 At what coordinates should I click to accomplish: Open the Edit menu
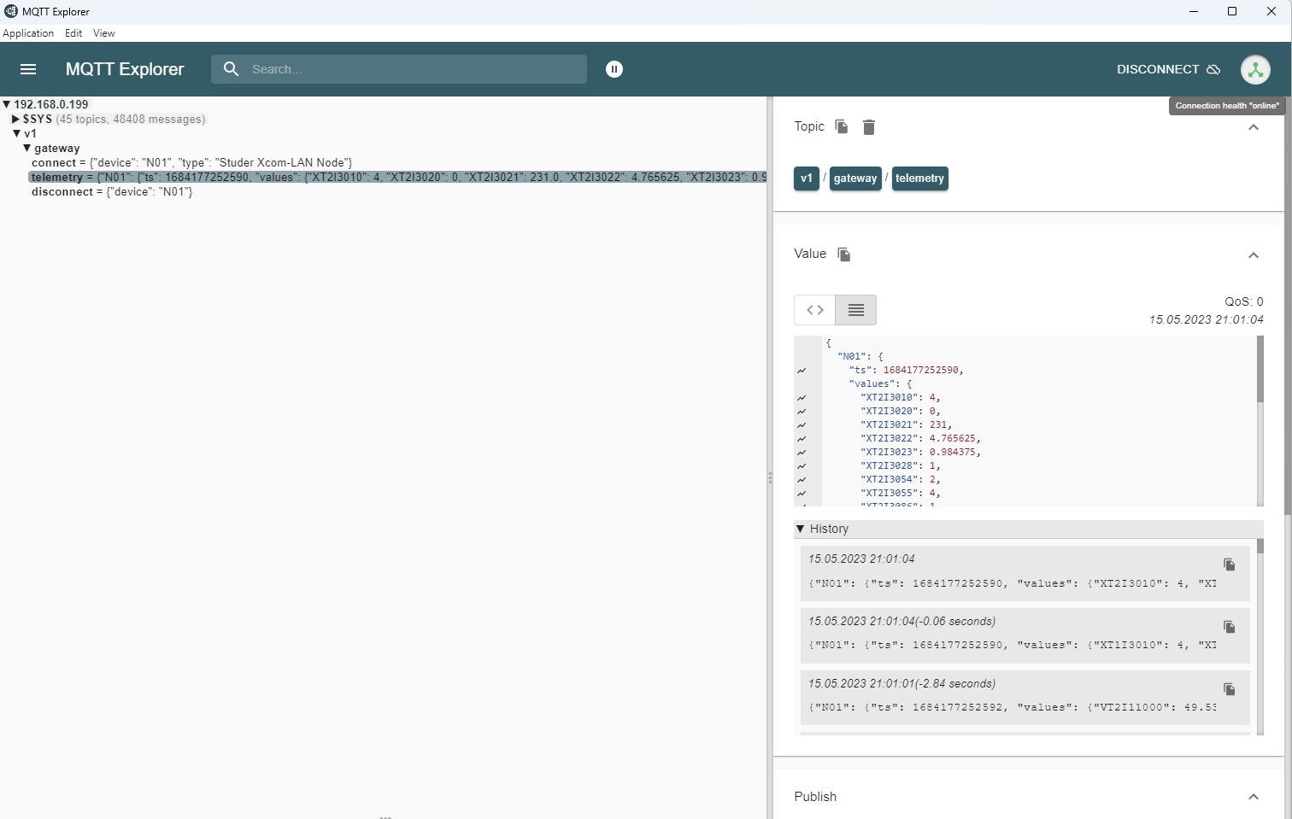73,33
